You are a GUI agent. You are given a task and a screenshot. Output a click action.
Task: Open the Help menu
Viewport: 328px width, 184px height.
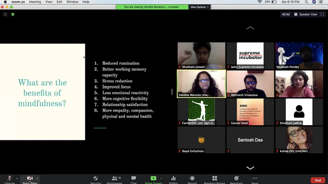coord(86,2)
